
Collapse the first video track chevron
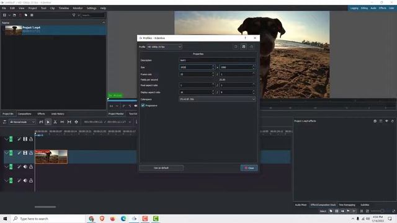(6, 139)
